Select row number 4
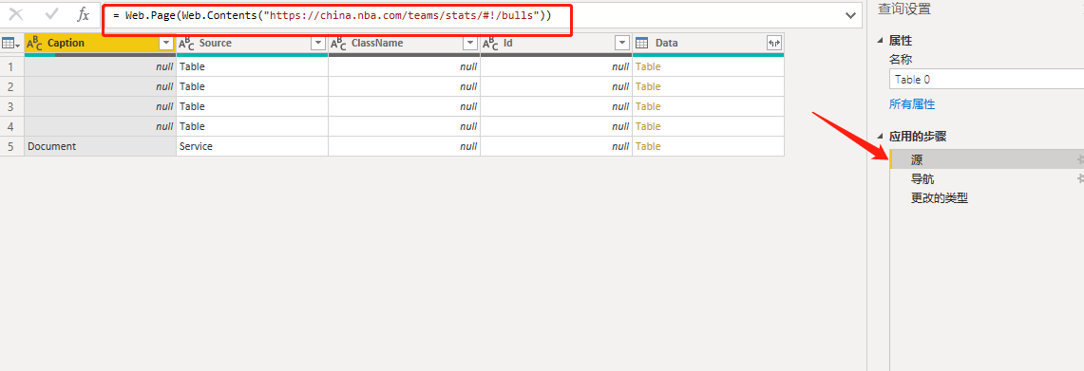The width and height of the screenshot is (1084, 371). [11, 126]
